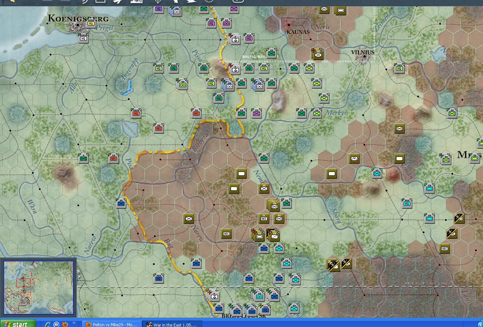The height and width of the screenshot is (327, 483).
Task: Select the red HQ counter
Action: point(136,113)
